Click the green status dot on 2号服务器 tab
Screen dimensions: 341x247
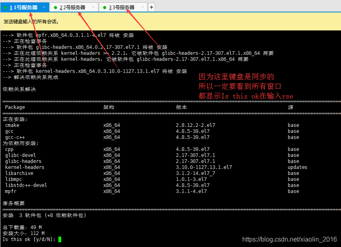[56, 8]
